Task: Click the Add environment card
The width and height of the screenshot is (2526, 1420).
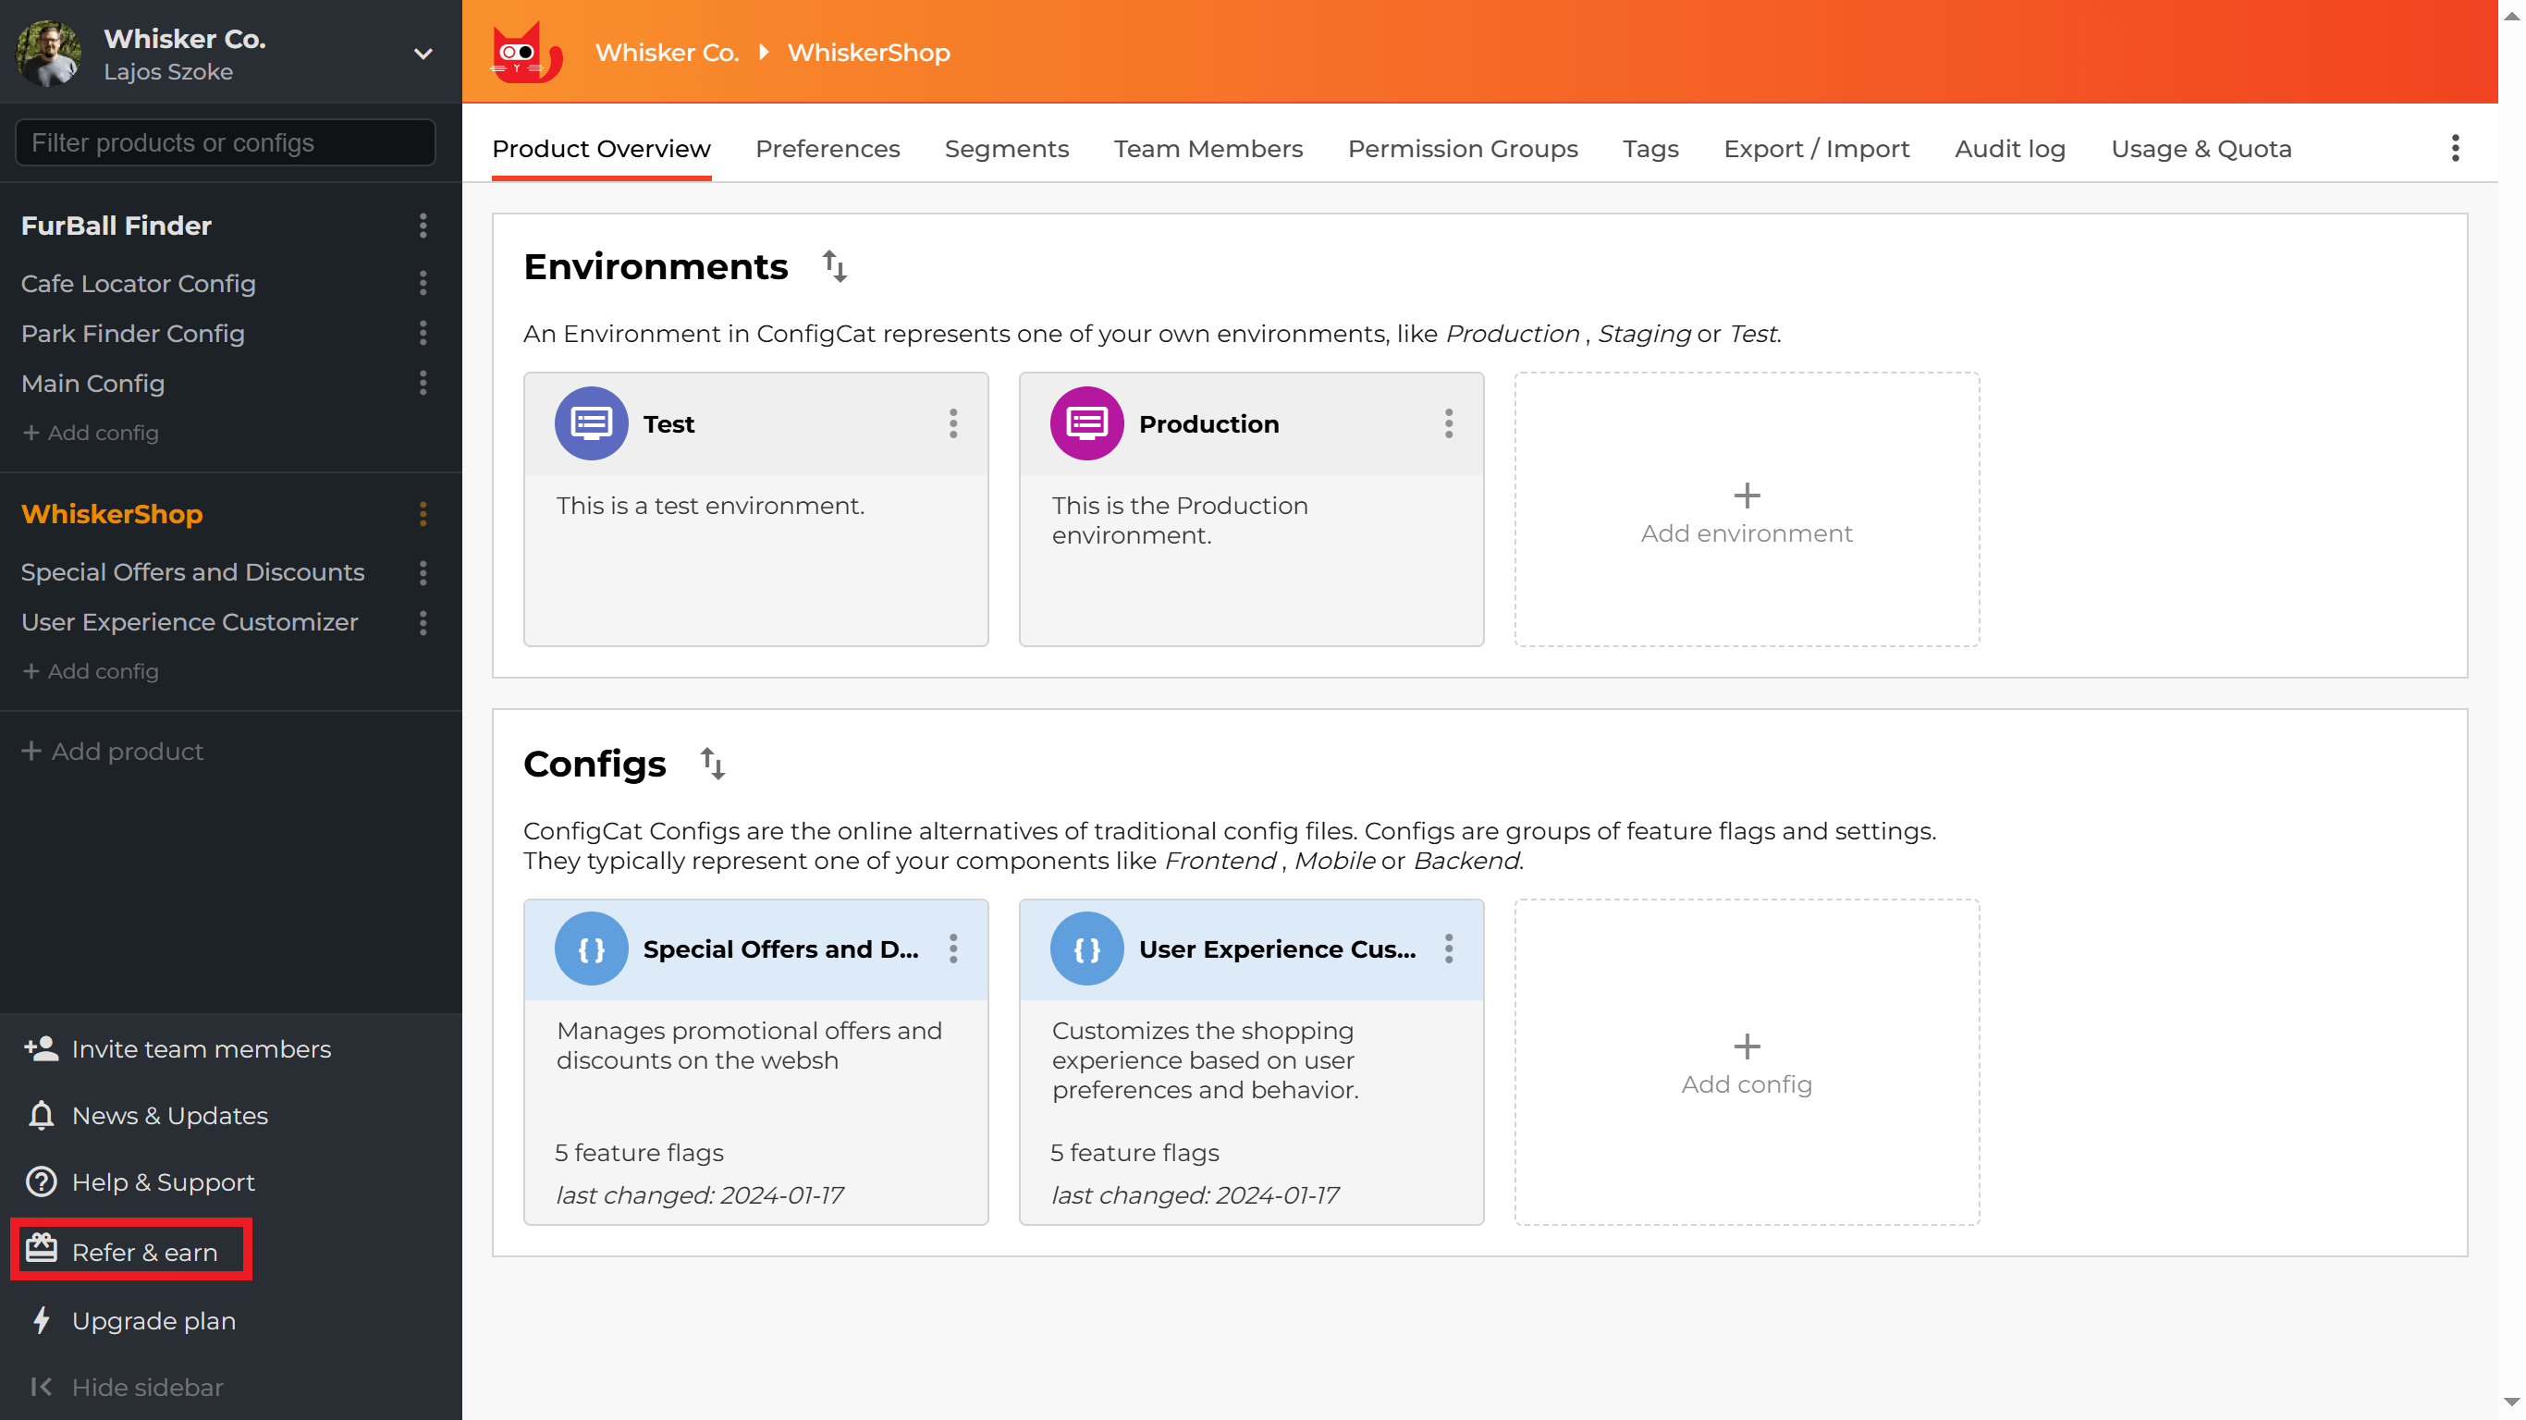Action: (1746, 509)
